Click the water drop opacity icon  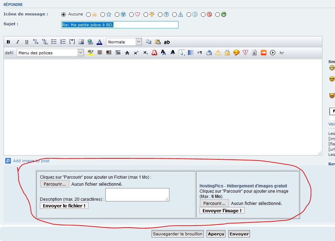[182, 53]
